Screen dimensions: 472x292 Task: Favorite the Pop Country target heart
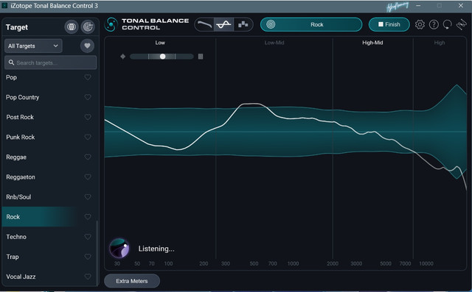point(88,97)
